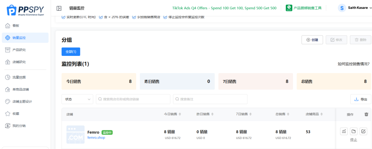Select the 全部(1) group tab
This screenshot has height=149, width=372.
(x=71, y=52)
